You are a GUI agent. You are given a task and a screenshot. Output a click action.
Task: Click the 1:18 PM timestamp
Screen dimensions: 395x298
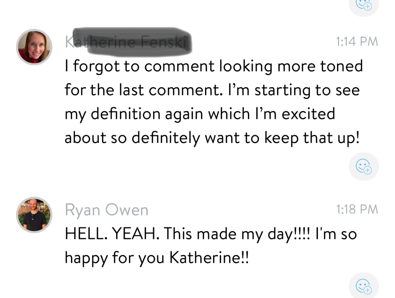[x=357, y=209]
